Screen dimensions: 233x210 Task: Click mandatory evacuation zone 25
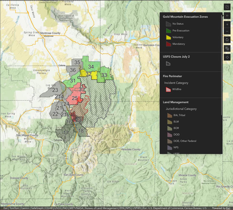point(75,98)
